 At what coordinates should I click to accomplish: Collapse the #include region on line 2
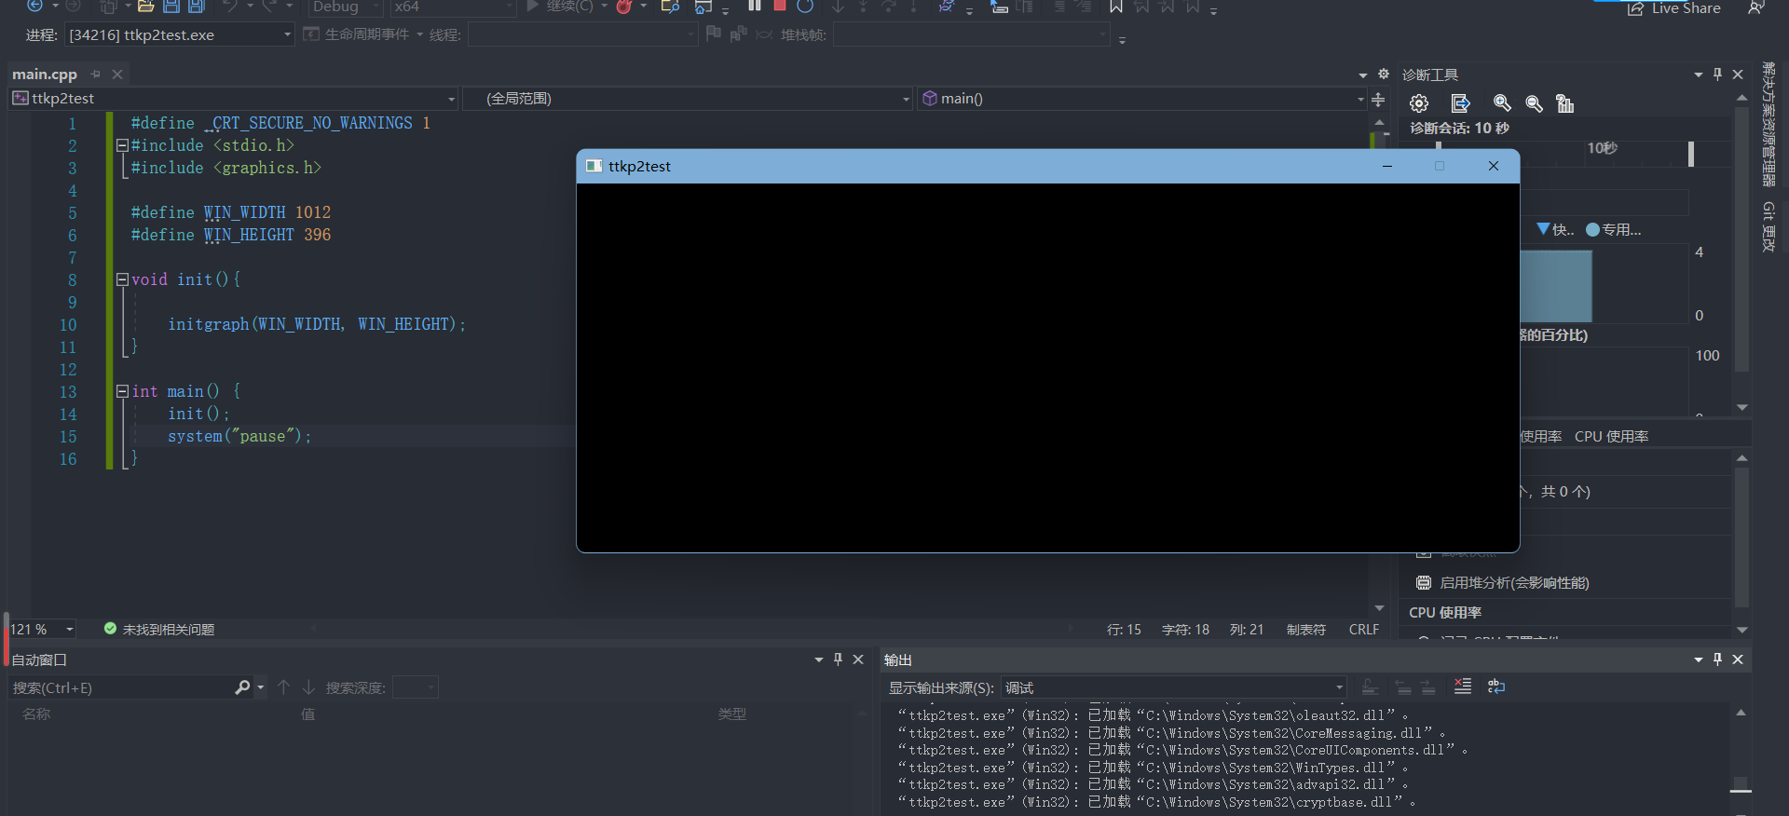click(121, 145)
